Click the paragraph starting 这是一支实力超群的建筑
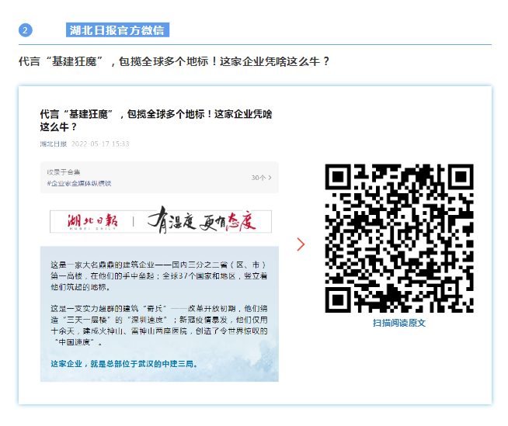 (159, 325)
